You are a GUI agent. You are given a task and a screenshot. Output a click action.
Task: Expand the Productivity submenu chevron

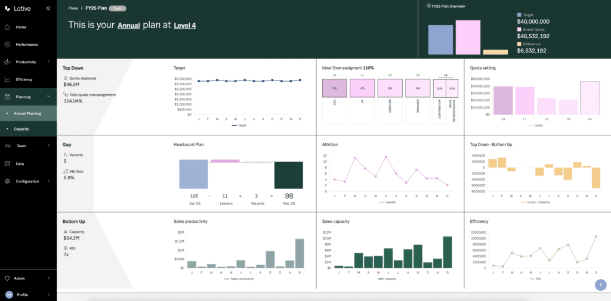pos(48,62)
